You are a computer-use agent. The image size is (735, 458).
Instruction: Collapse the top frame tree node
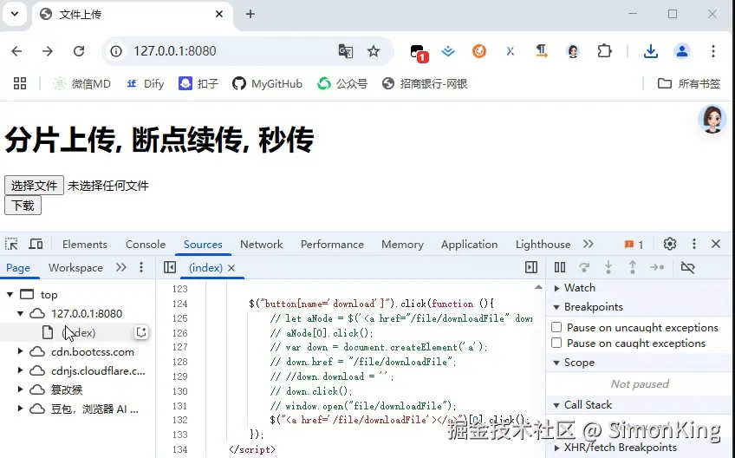tap(10, 295)
